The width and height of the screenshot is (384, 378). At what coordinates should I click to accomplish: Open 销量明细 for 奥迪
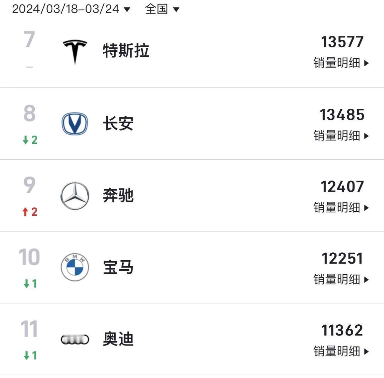(x=341, y=351)
